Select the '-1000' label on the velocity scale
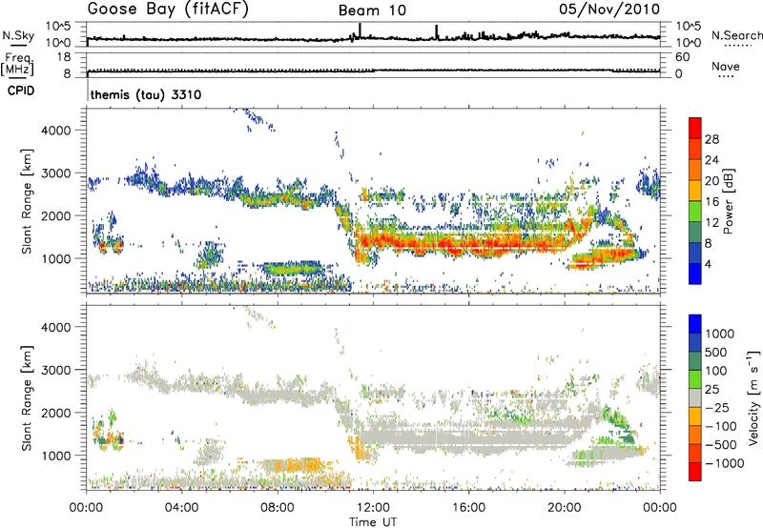The height and width of the screenshot is (528, 763). point(724,463)
